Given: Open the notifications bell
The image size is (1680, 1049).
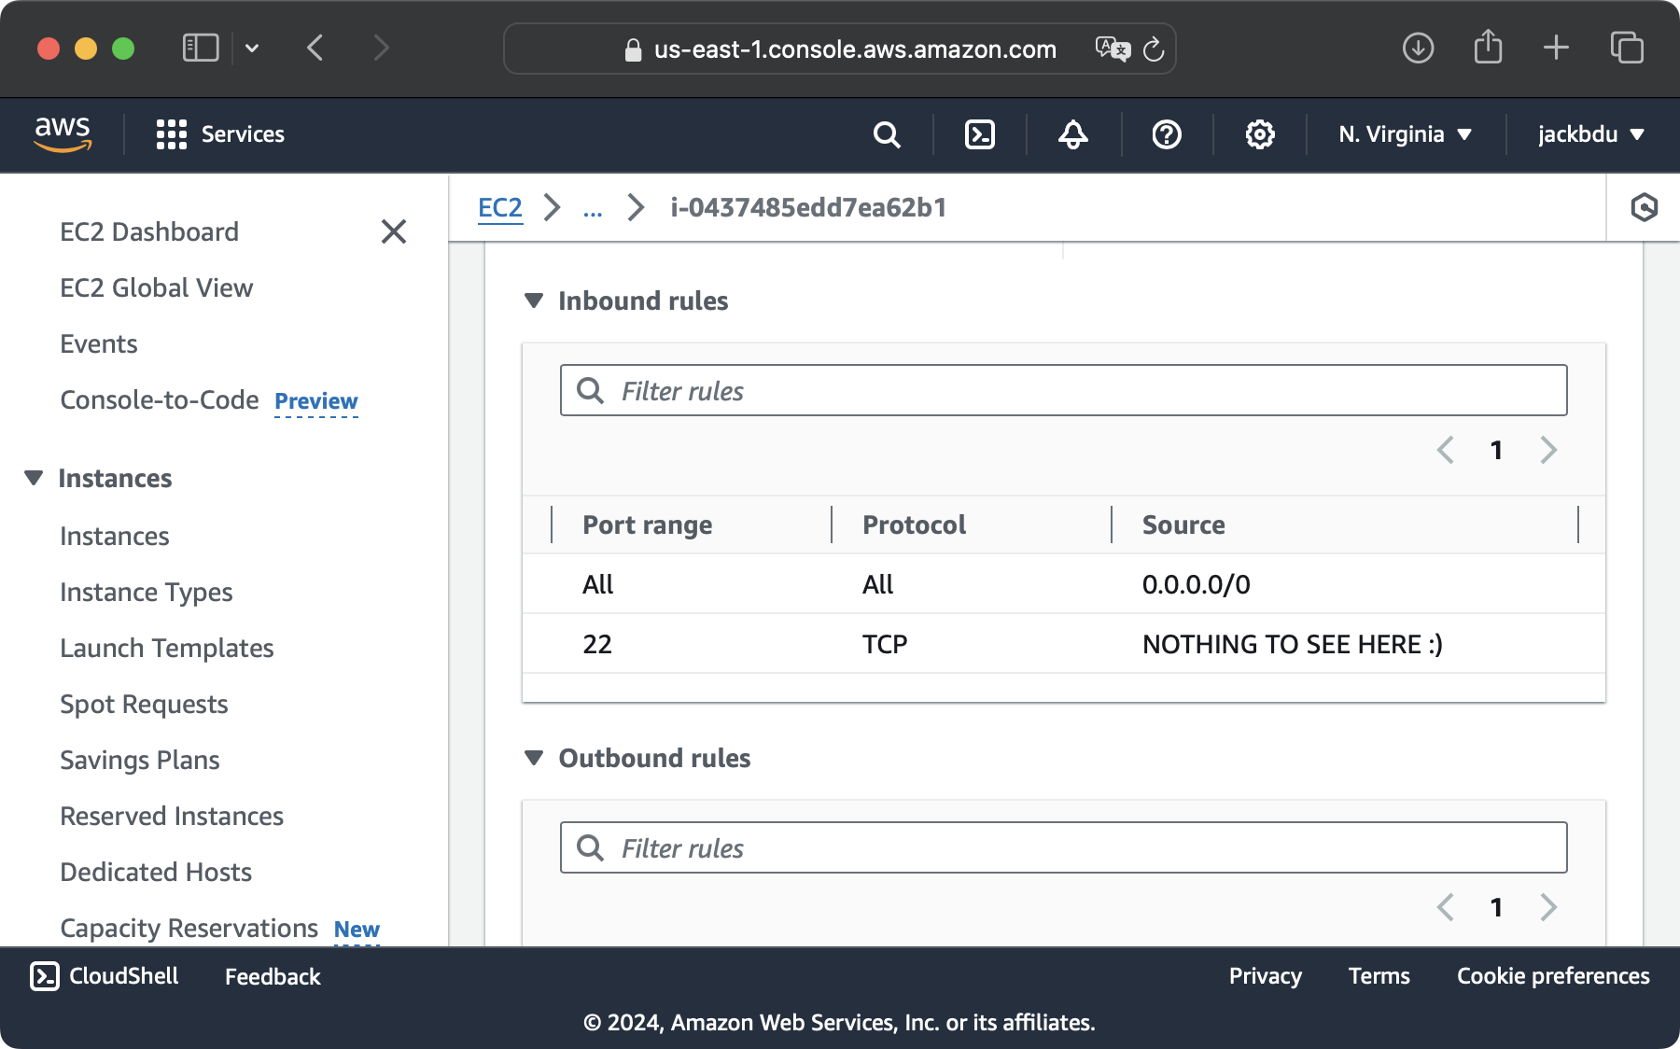Looking at the screenshot, I should tap(1071, 134).
